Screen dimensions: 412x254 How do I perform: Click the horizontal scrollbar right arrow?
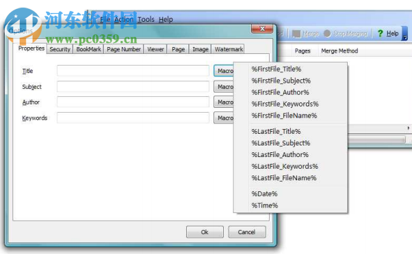tap(409, 128)
